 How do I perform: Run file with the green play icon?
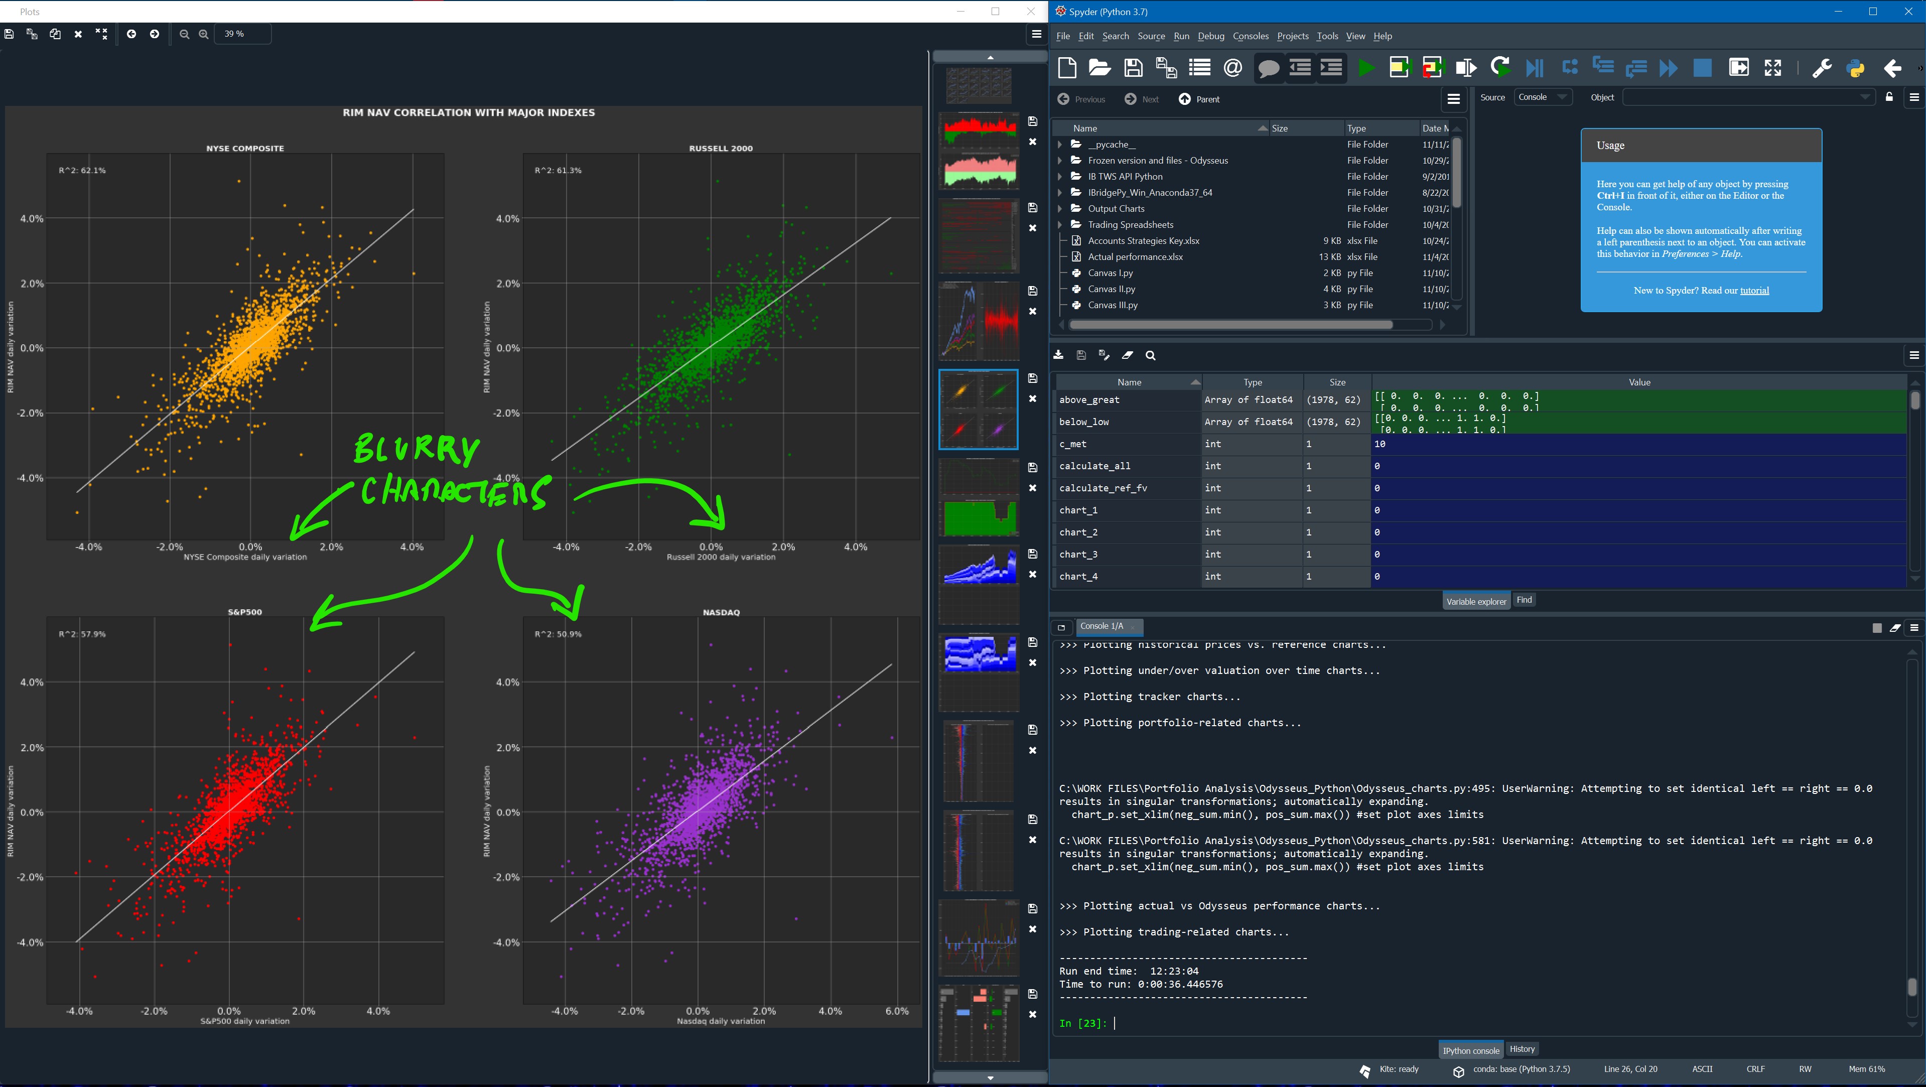tap(1366, 67)
